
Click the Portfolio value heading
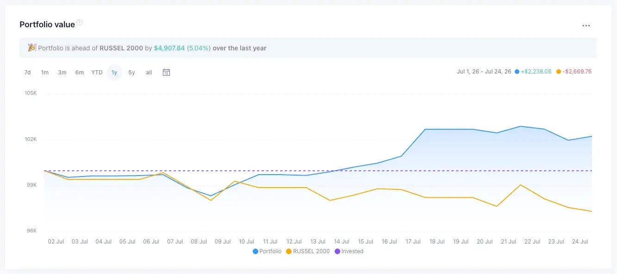[47, 24]
